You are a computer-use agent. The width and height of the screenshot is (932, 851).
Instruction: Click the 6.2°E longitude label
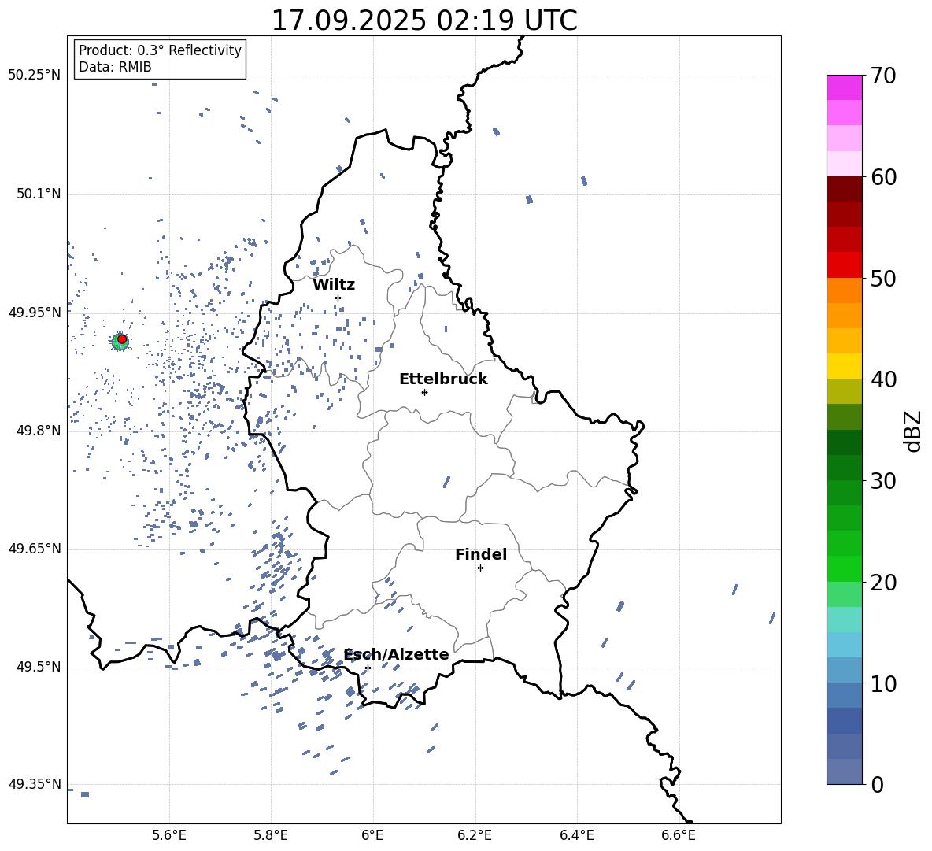coord(475,835)
